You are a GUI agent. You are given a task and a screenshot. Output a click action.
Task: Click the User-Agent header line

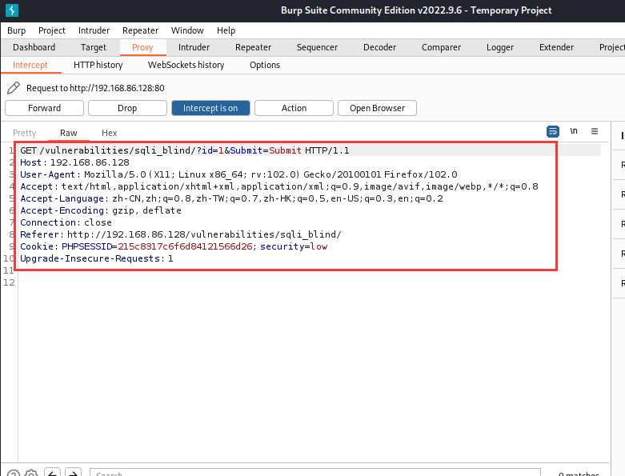tap(238, 174)
